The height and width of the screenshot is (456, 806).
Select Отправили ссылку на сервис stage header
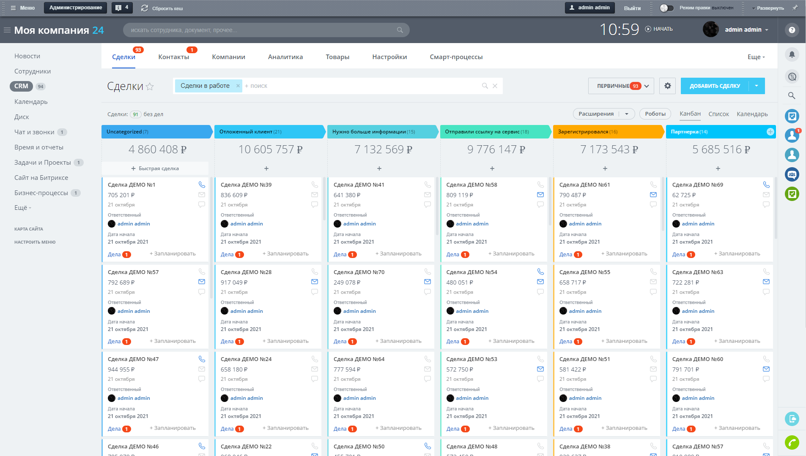coord(495,132)
